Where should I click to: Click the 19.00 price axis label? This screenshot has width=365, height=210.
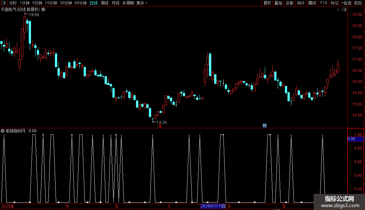(x=357, y=15)
